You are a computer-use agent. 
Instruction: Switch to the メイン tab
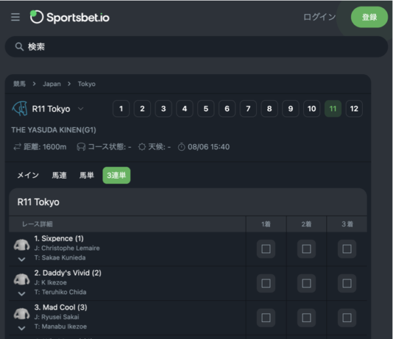pyautogui.click(x=28, y=175)
